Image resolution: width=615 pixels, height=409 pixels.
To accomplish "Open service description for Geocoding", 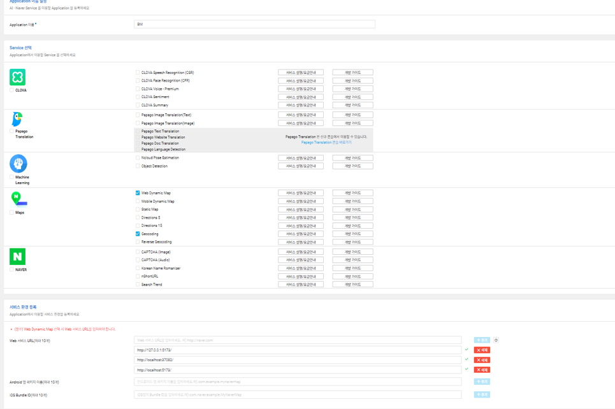I will 301,234.
